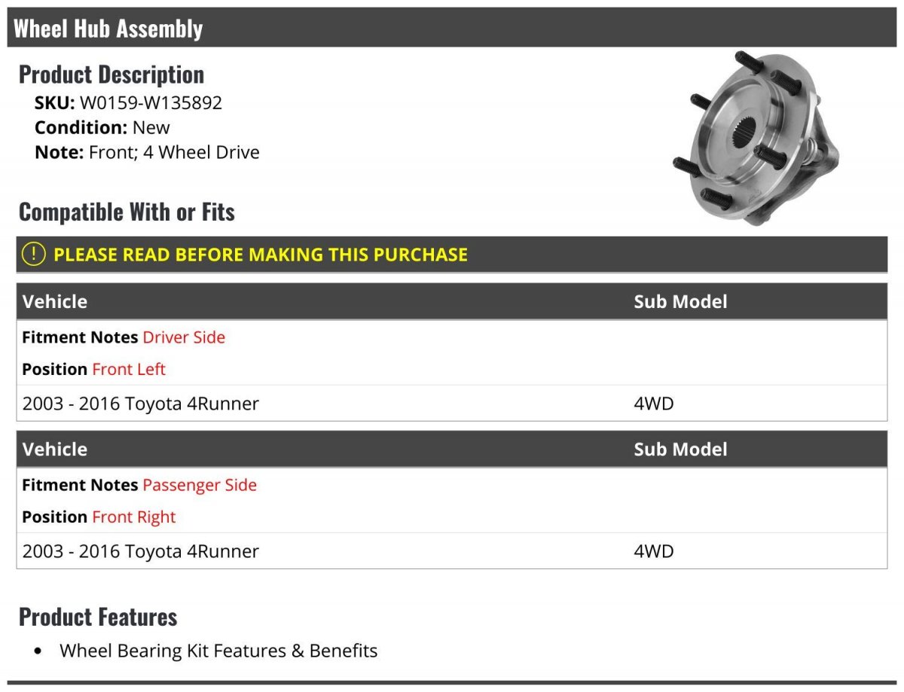Select the Passenger Side fitment note

tap(200, 485)
